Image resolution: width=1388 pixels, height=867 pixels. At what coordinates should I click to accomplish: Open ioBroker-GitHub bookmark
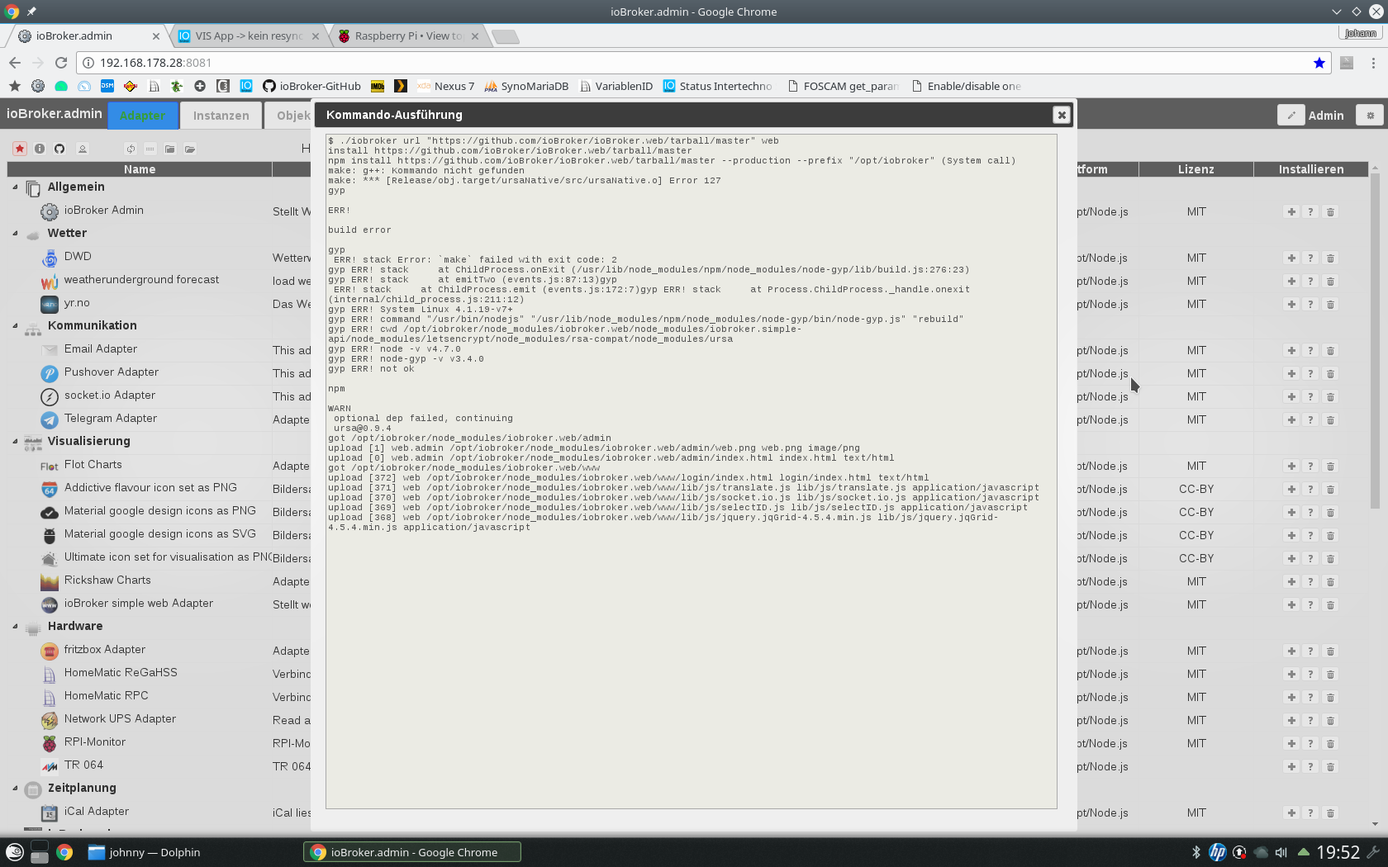pos(311,86)
